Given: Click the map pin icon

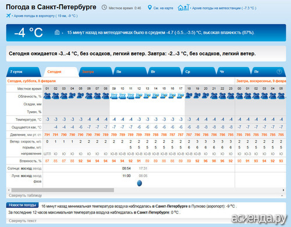Looking at the screenshot, I should [x=150, y=8].
